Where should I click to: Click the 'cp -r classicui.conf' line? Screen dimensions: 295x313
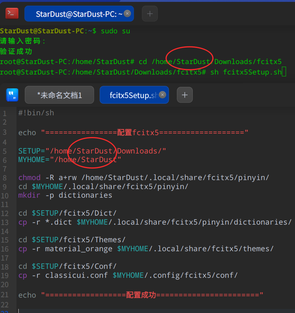click(128, 275)
